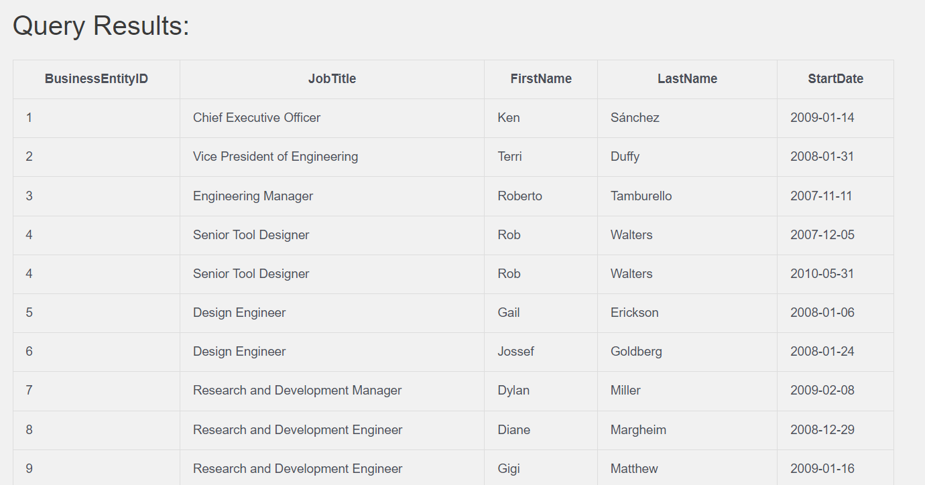
Task: Click the BusinessEntityID column header
Action: pos(97,79)
